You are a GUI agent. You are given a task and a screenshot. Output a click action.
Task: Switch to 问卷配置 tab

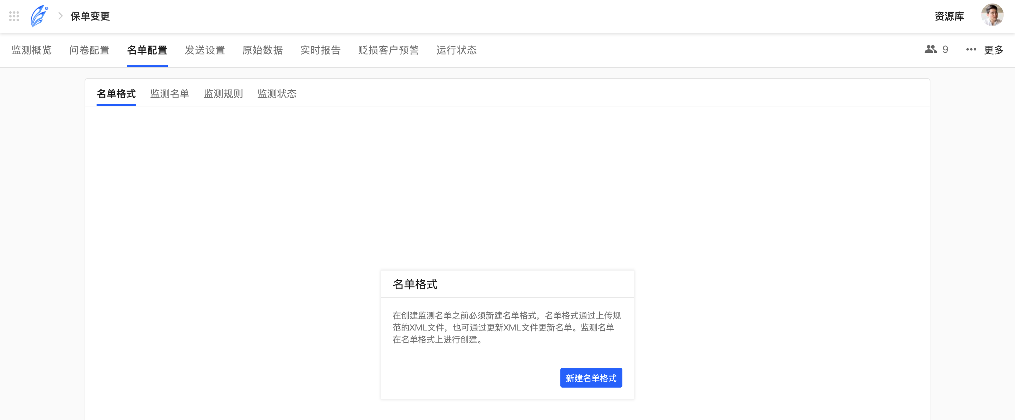(x=90, y=50)
